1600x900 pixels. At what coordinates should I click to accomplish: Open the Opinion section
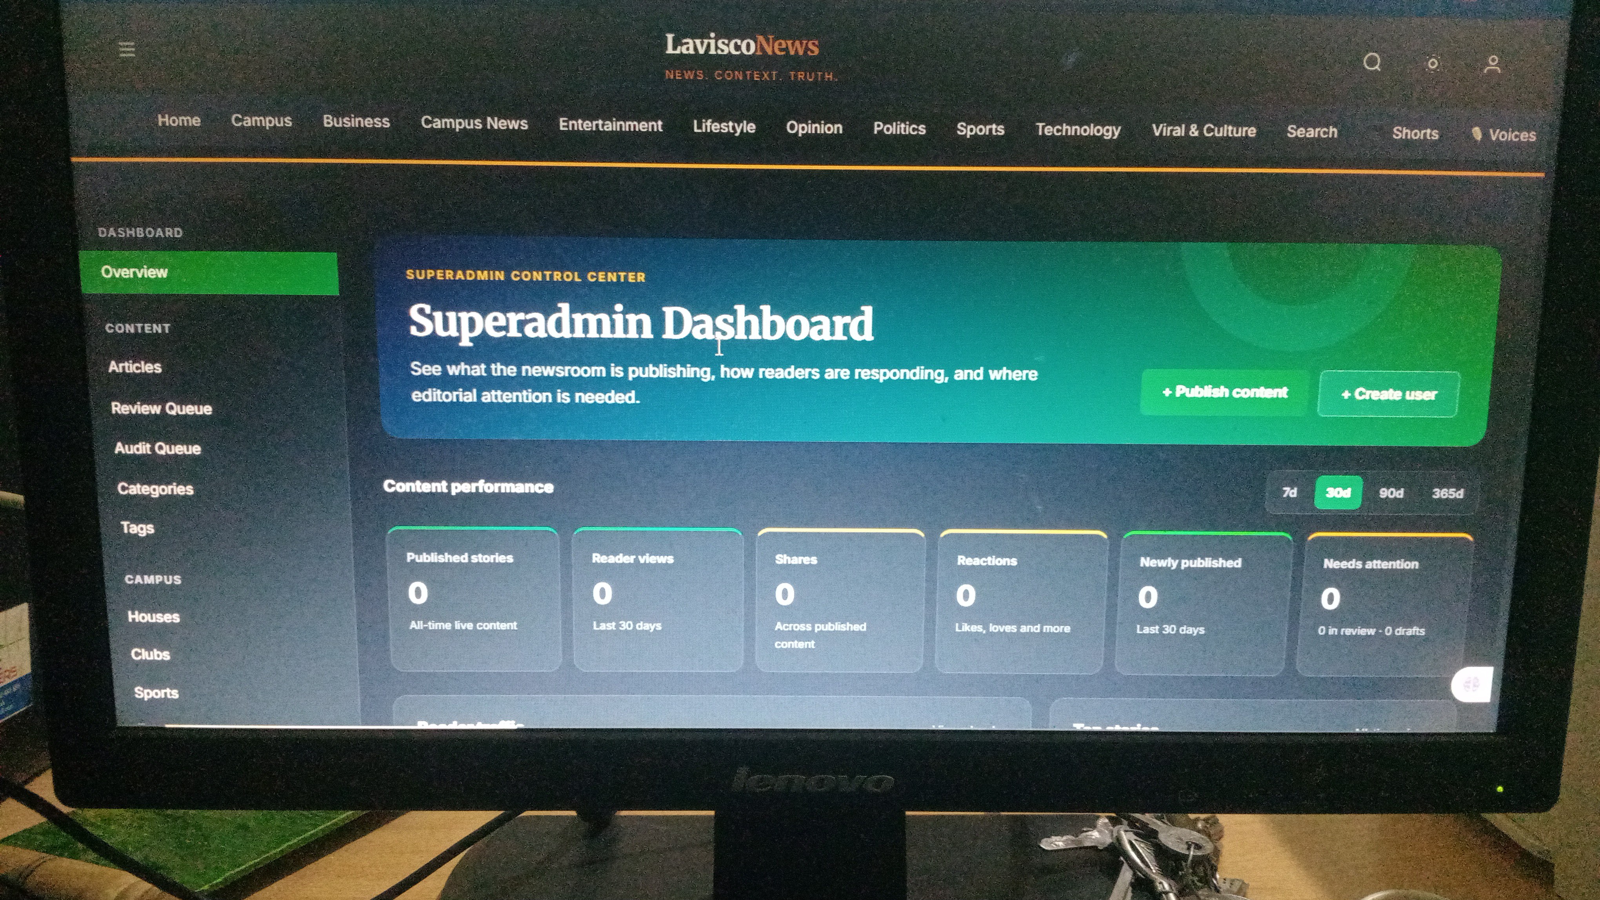[x=814, y=127]
